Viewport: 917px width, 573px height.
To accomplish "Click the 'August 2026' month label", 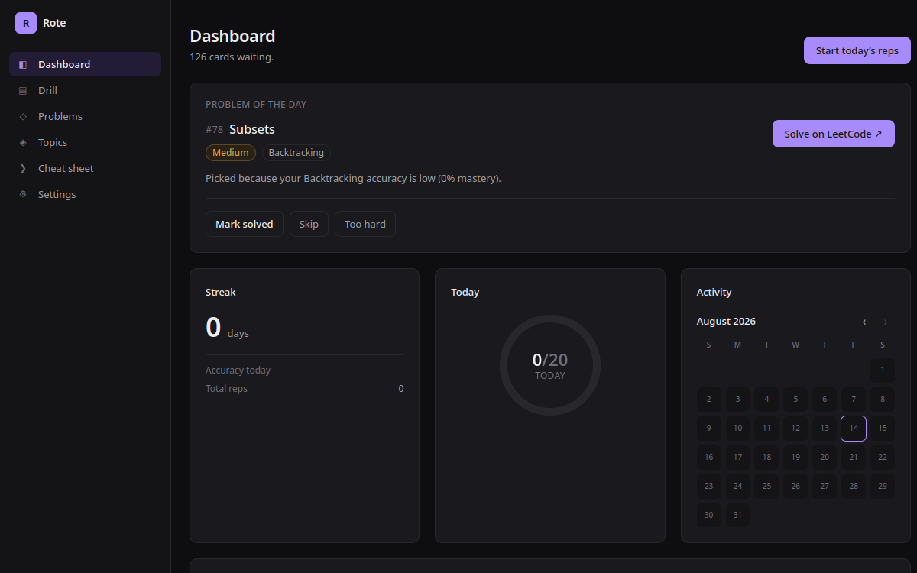I will 726,322.
